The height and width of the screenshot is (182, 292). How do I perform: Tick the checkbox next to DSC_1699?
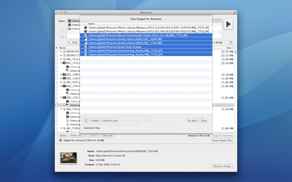[x=57, y=75]
